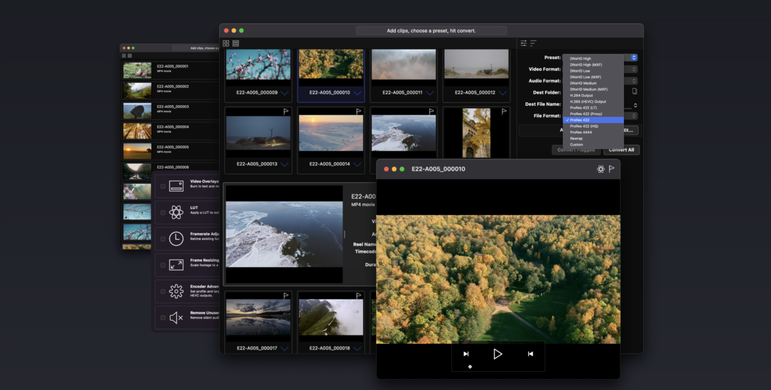Select clip E22-A005_000001 in back window
Viewport: 771px width, 390px height.
170,69
